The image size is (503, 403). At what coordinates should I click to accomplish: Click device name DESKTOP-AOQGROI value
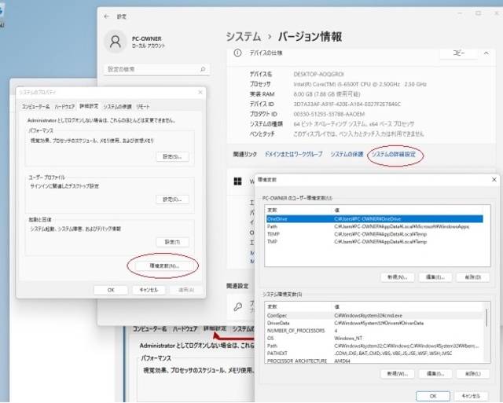point(318,74)
